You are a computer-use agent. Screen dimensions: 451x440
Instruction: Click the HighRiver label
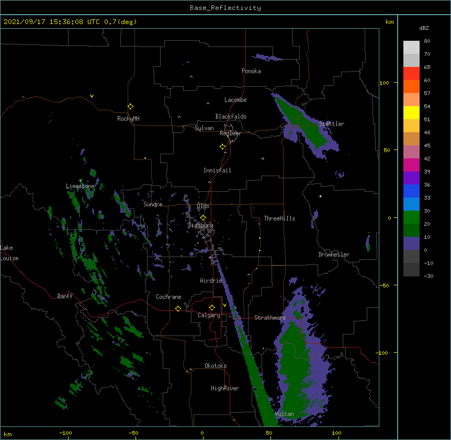point(225,388)
